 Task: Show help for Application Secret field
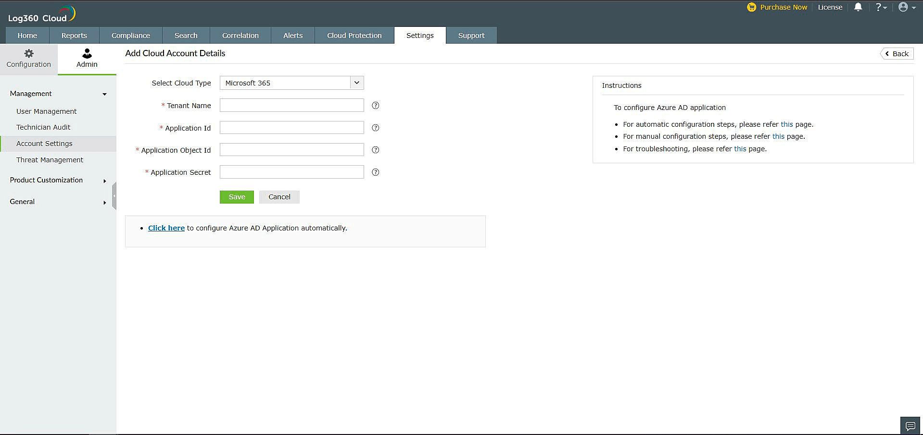click(x=376, y=172)
